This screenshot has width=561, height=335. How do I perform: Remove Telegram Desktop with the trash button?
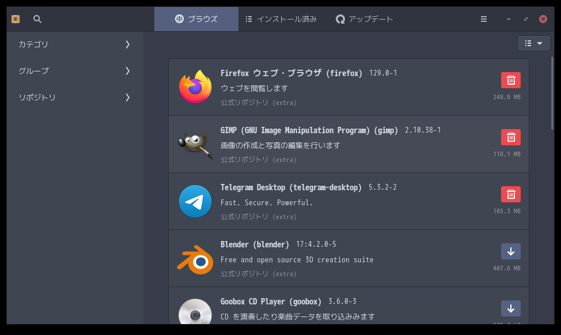point(510,194)
